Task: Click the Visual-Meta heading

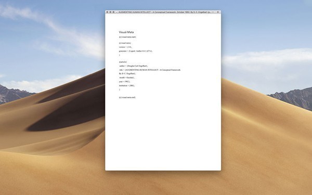Action: 126,32
